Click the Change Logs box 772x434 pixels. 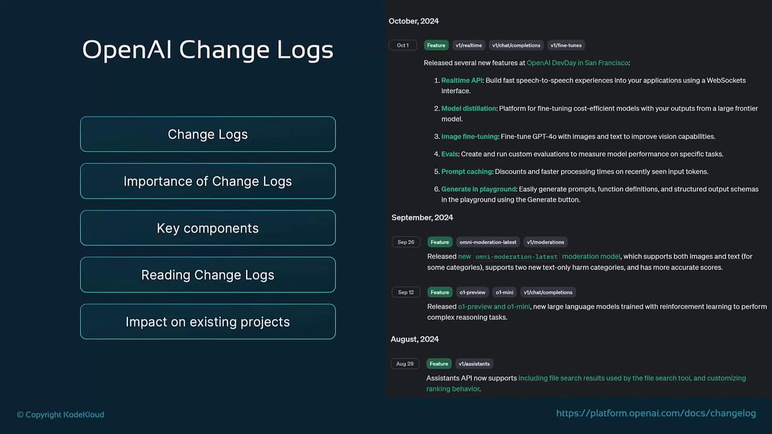(x=207, y=134)
